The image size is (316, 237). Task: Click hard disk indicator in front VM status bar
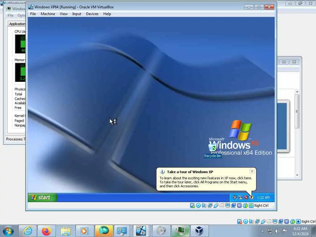pyautogui.click(x=193, y=205)
